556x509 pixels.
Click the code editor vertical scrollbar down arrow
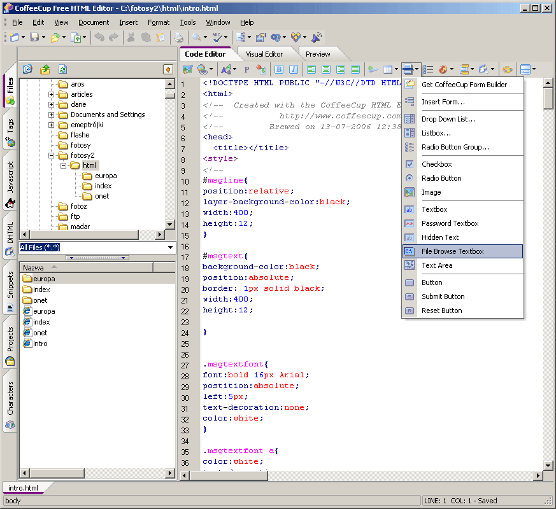[548, 466]
